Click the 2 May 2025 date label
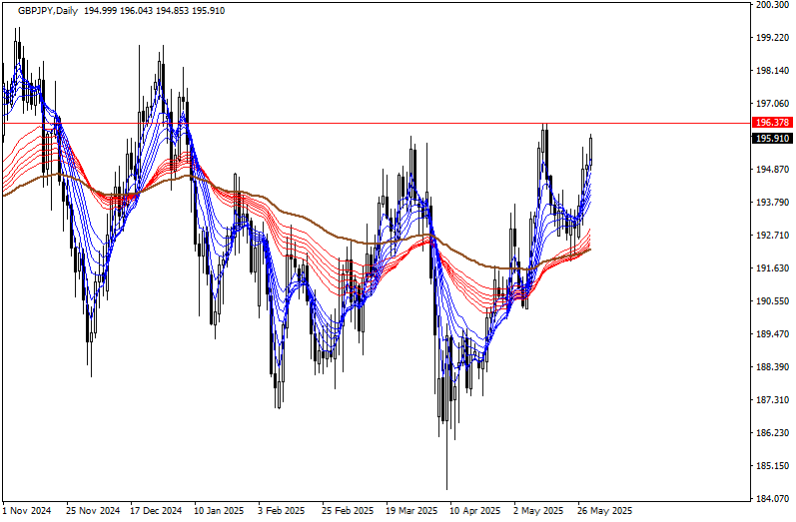Image resolution: width=796 pixels, height=522 pixels. [x=538, y=511]
